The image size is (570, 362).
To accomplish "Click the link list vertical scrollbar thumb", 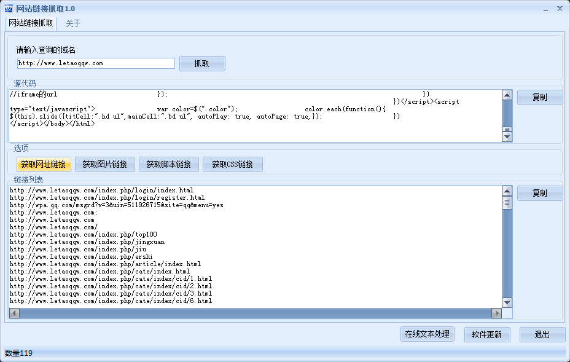I will [x=507, y=203].
